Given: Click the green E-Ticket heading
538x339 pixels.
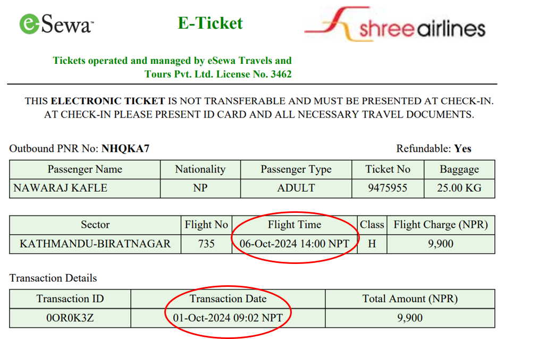Looking at the screenshot, I should pyautogui.click(x=210, y=23).
